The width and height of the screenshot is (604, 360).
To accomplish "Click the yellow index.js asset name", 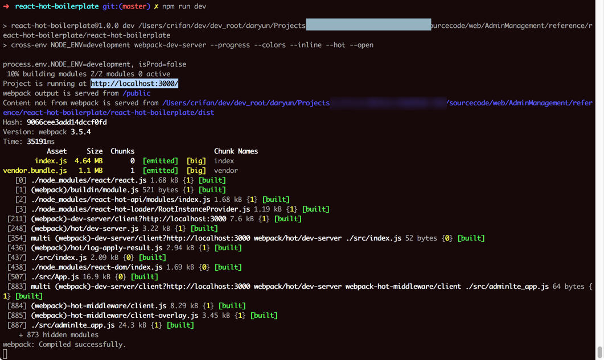I will tap(51, 161).
